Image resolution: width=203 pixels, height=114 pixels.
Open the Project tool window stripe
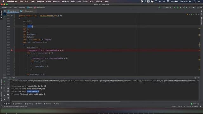pos(1,15)
